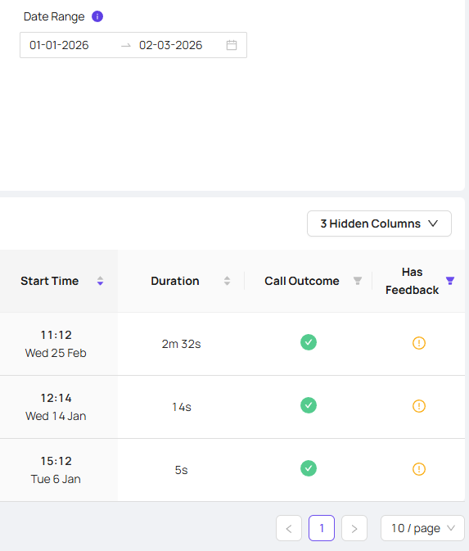Open the Has Feedback filter icon
469x551 pixels.
(x=450, y=281)
